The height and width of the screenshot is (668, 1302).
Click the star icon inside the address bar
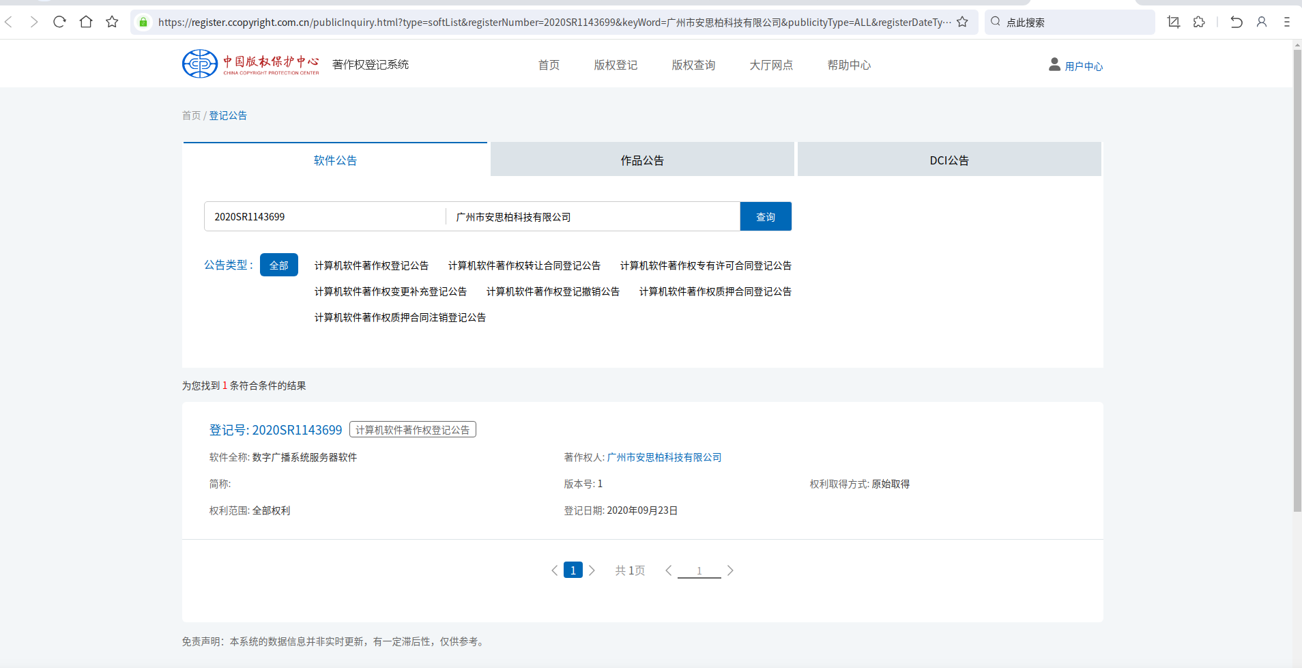(x=962, y=22)
